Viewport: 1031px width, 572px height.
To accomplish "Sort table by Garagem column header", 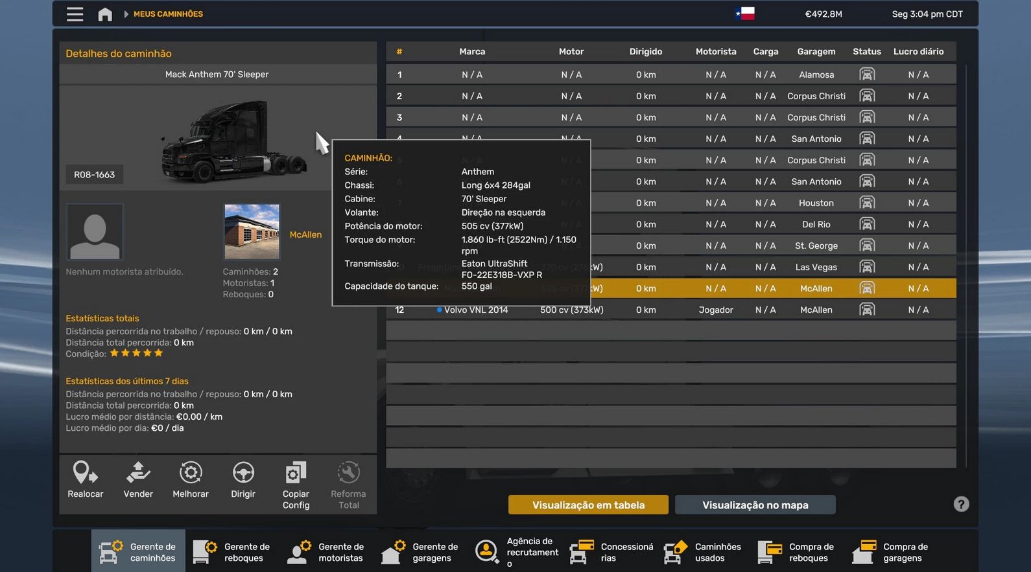I will (816, 52).
